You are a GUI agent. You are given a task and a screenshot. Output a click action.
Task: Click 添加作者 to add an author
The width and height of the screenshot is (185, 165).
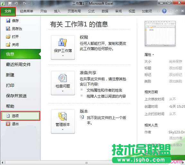(176, 138)
